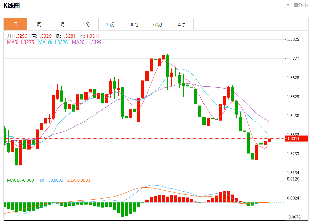Image resolution: width=311 pixels, height=221 pixels.
Task: Click the high price 高:1.3329
Action: point(41,36)
